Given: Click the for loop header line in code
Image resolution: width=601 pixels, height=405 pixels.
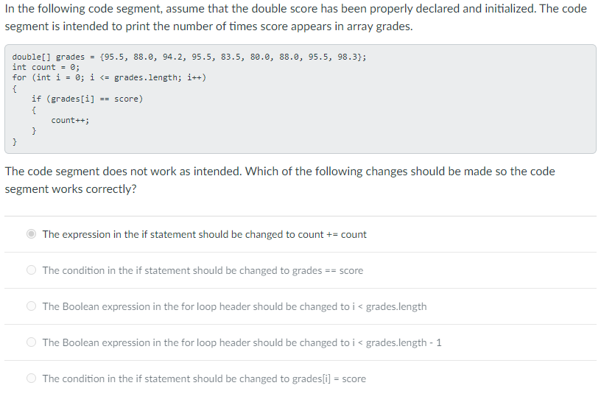Looking at the screenshot, I should [x=109, y=78].
